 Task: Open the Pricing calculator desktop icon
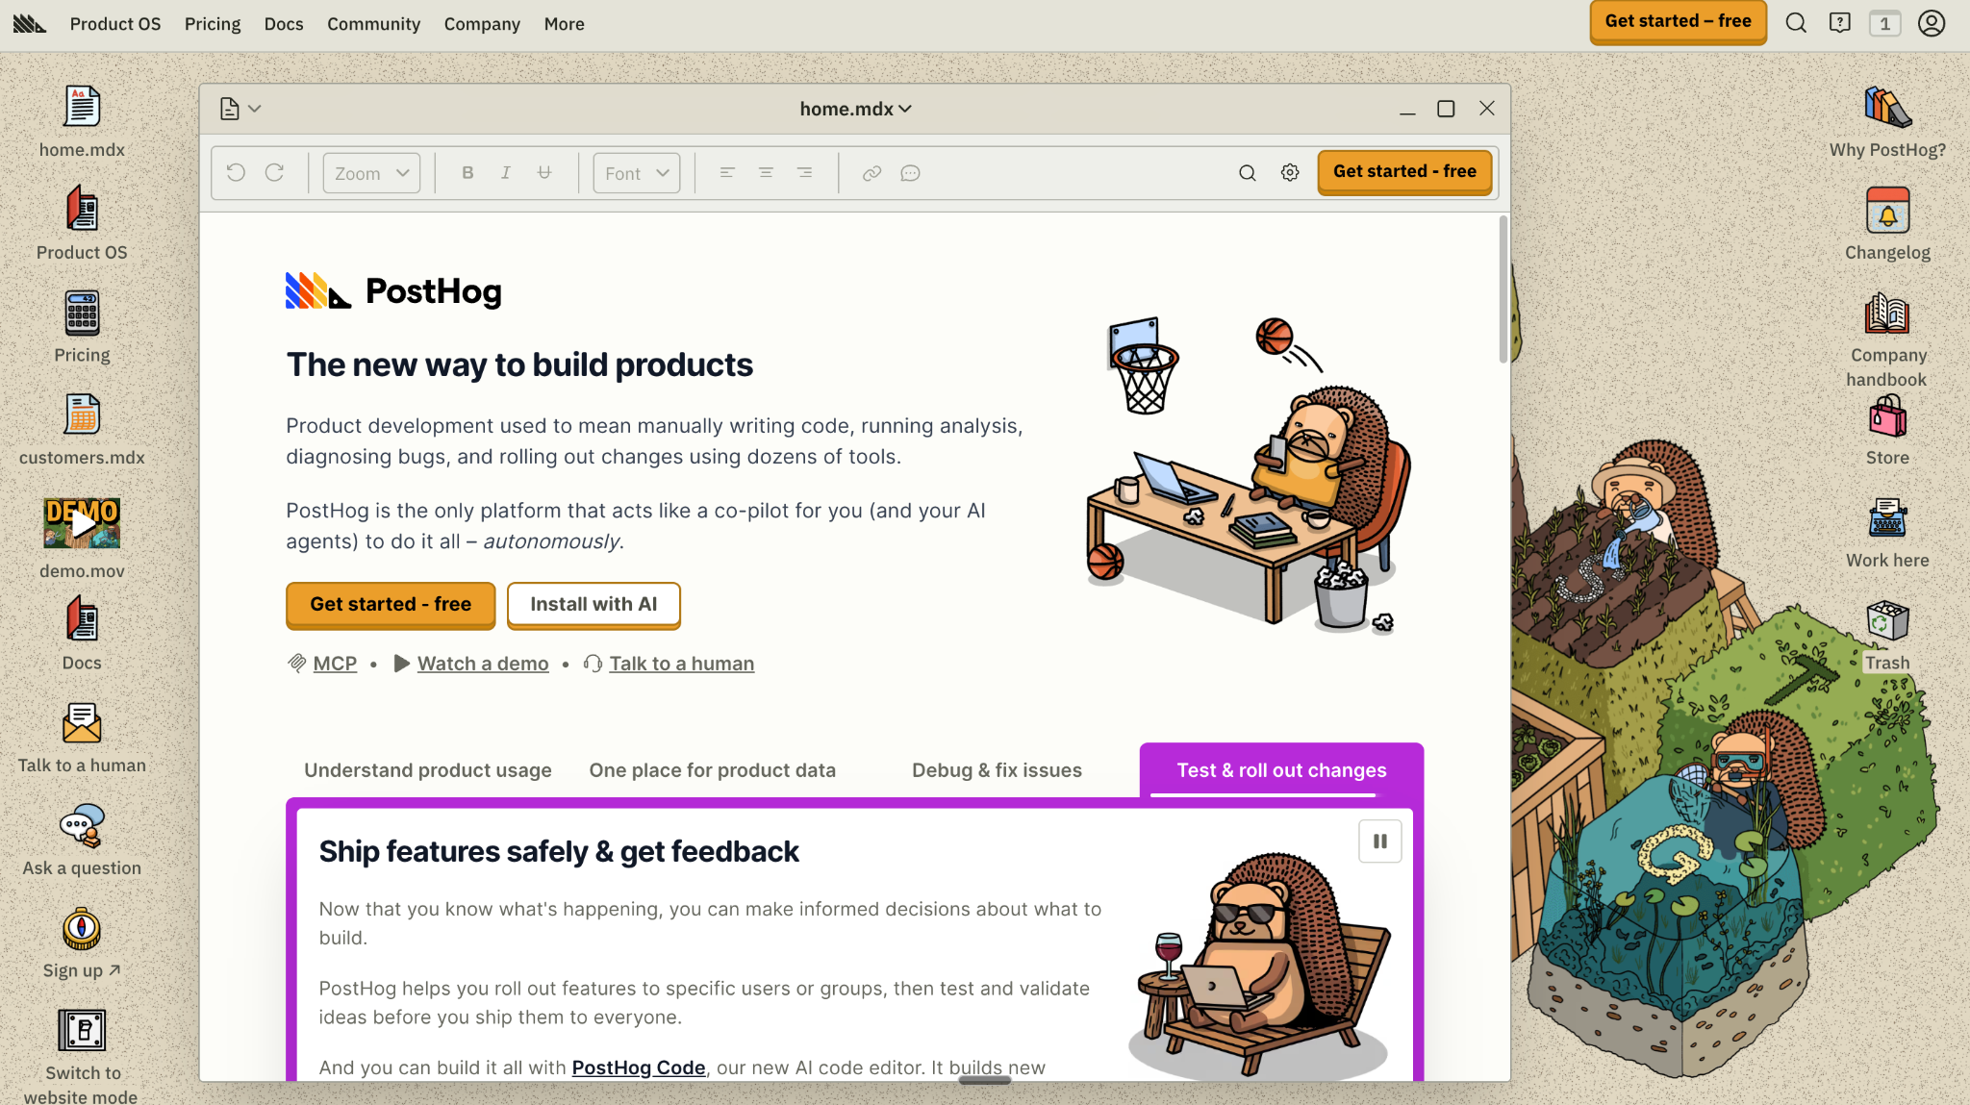click(x=82, y=314)
